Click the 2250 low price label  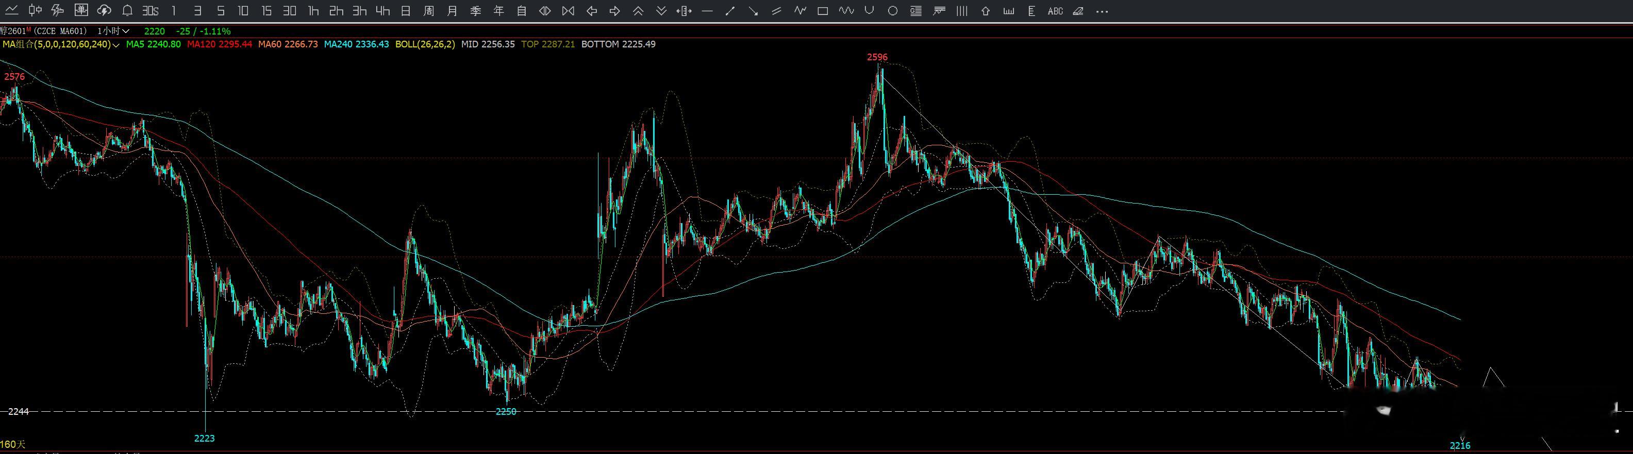[x=506, y=412]
